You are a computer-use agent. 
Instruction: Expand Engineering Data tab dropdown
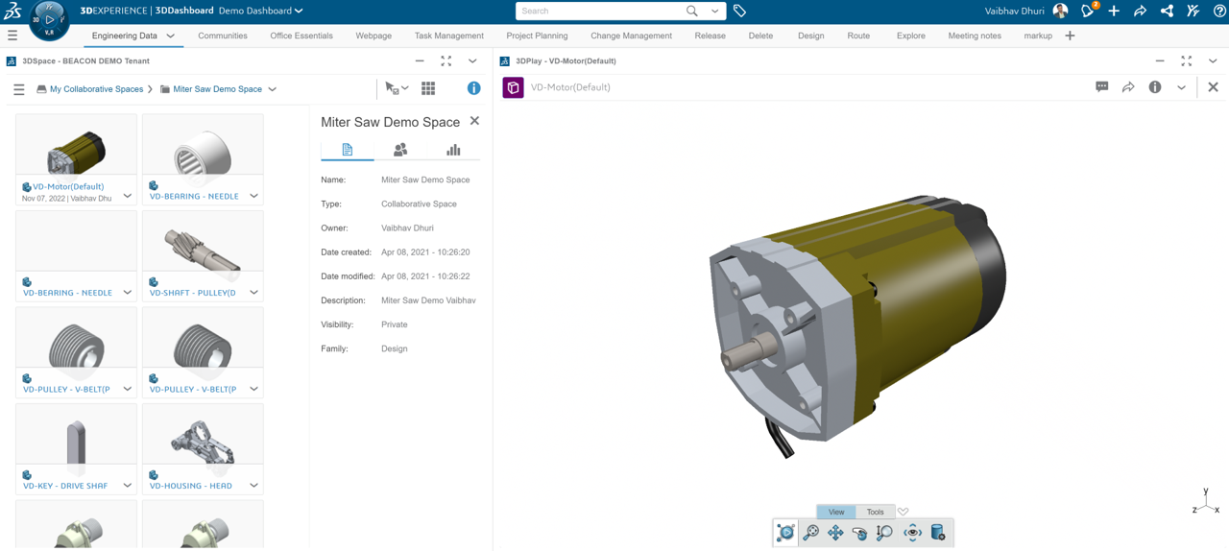click(x=170, y=36)
